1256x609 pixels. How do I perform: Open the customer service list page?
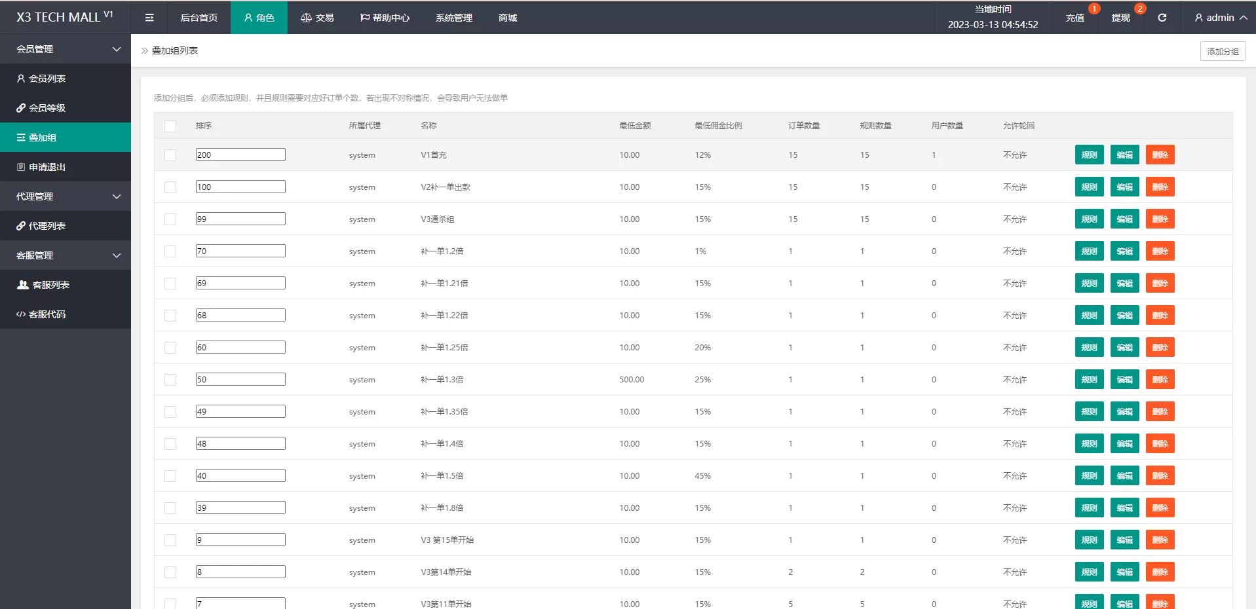pyautogui.click(x=50, y=285)
